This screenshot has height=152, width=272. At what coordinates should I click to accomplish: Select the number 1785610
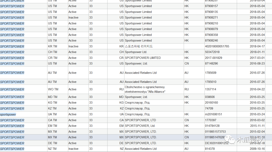(211, 82)
